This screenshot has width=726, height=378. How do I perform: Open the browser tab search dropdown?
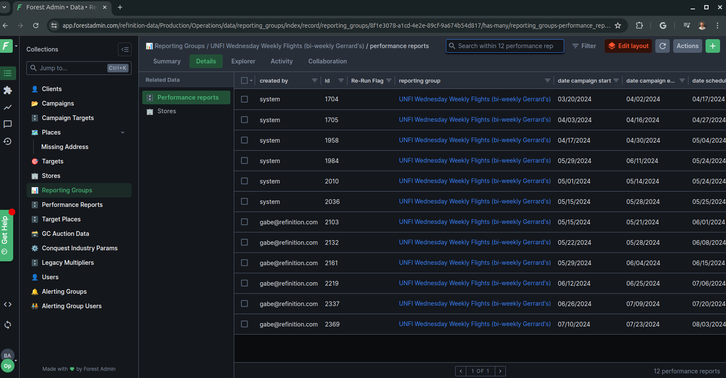tap(4, 7)
